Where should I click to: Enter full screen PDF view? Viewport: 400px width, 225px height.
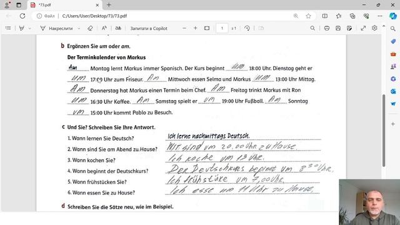tap(363, 28)
